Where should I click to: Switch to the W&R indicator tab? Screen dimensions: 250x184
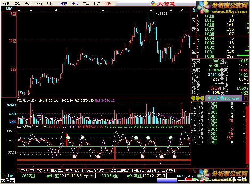(46, 170)
